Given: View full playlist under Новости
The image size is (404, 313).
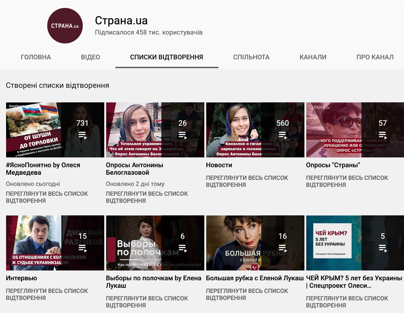Looking at the screenshot, I should pos(247,181).
